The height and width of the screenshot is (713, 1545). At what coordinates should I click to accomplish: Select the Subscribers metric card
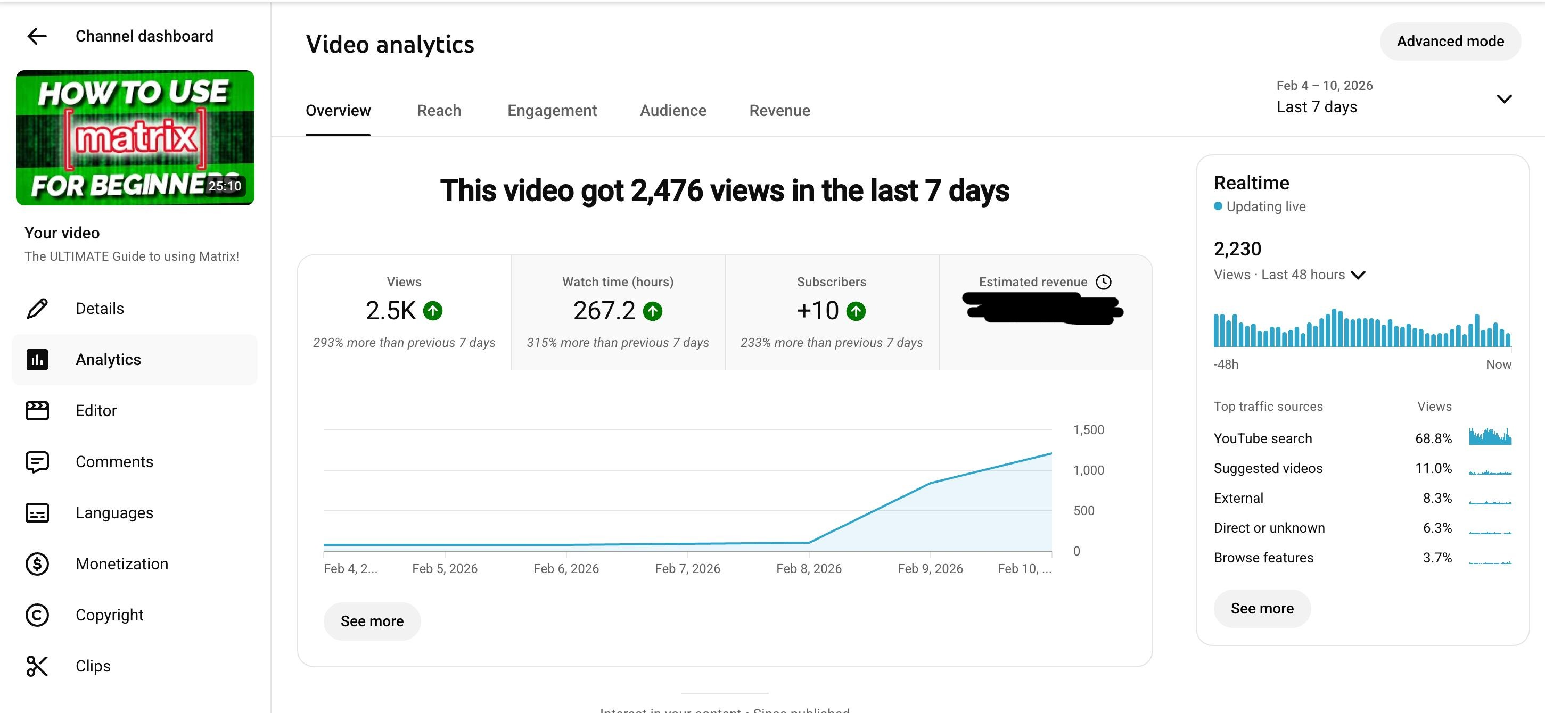(831, 312)
